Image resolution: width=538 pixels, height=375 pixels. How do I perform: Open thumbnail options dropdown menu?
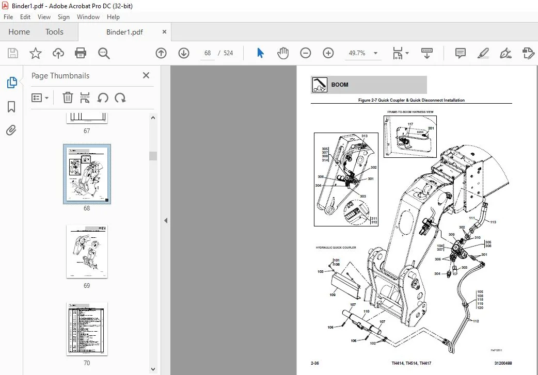tap(40, 97)
